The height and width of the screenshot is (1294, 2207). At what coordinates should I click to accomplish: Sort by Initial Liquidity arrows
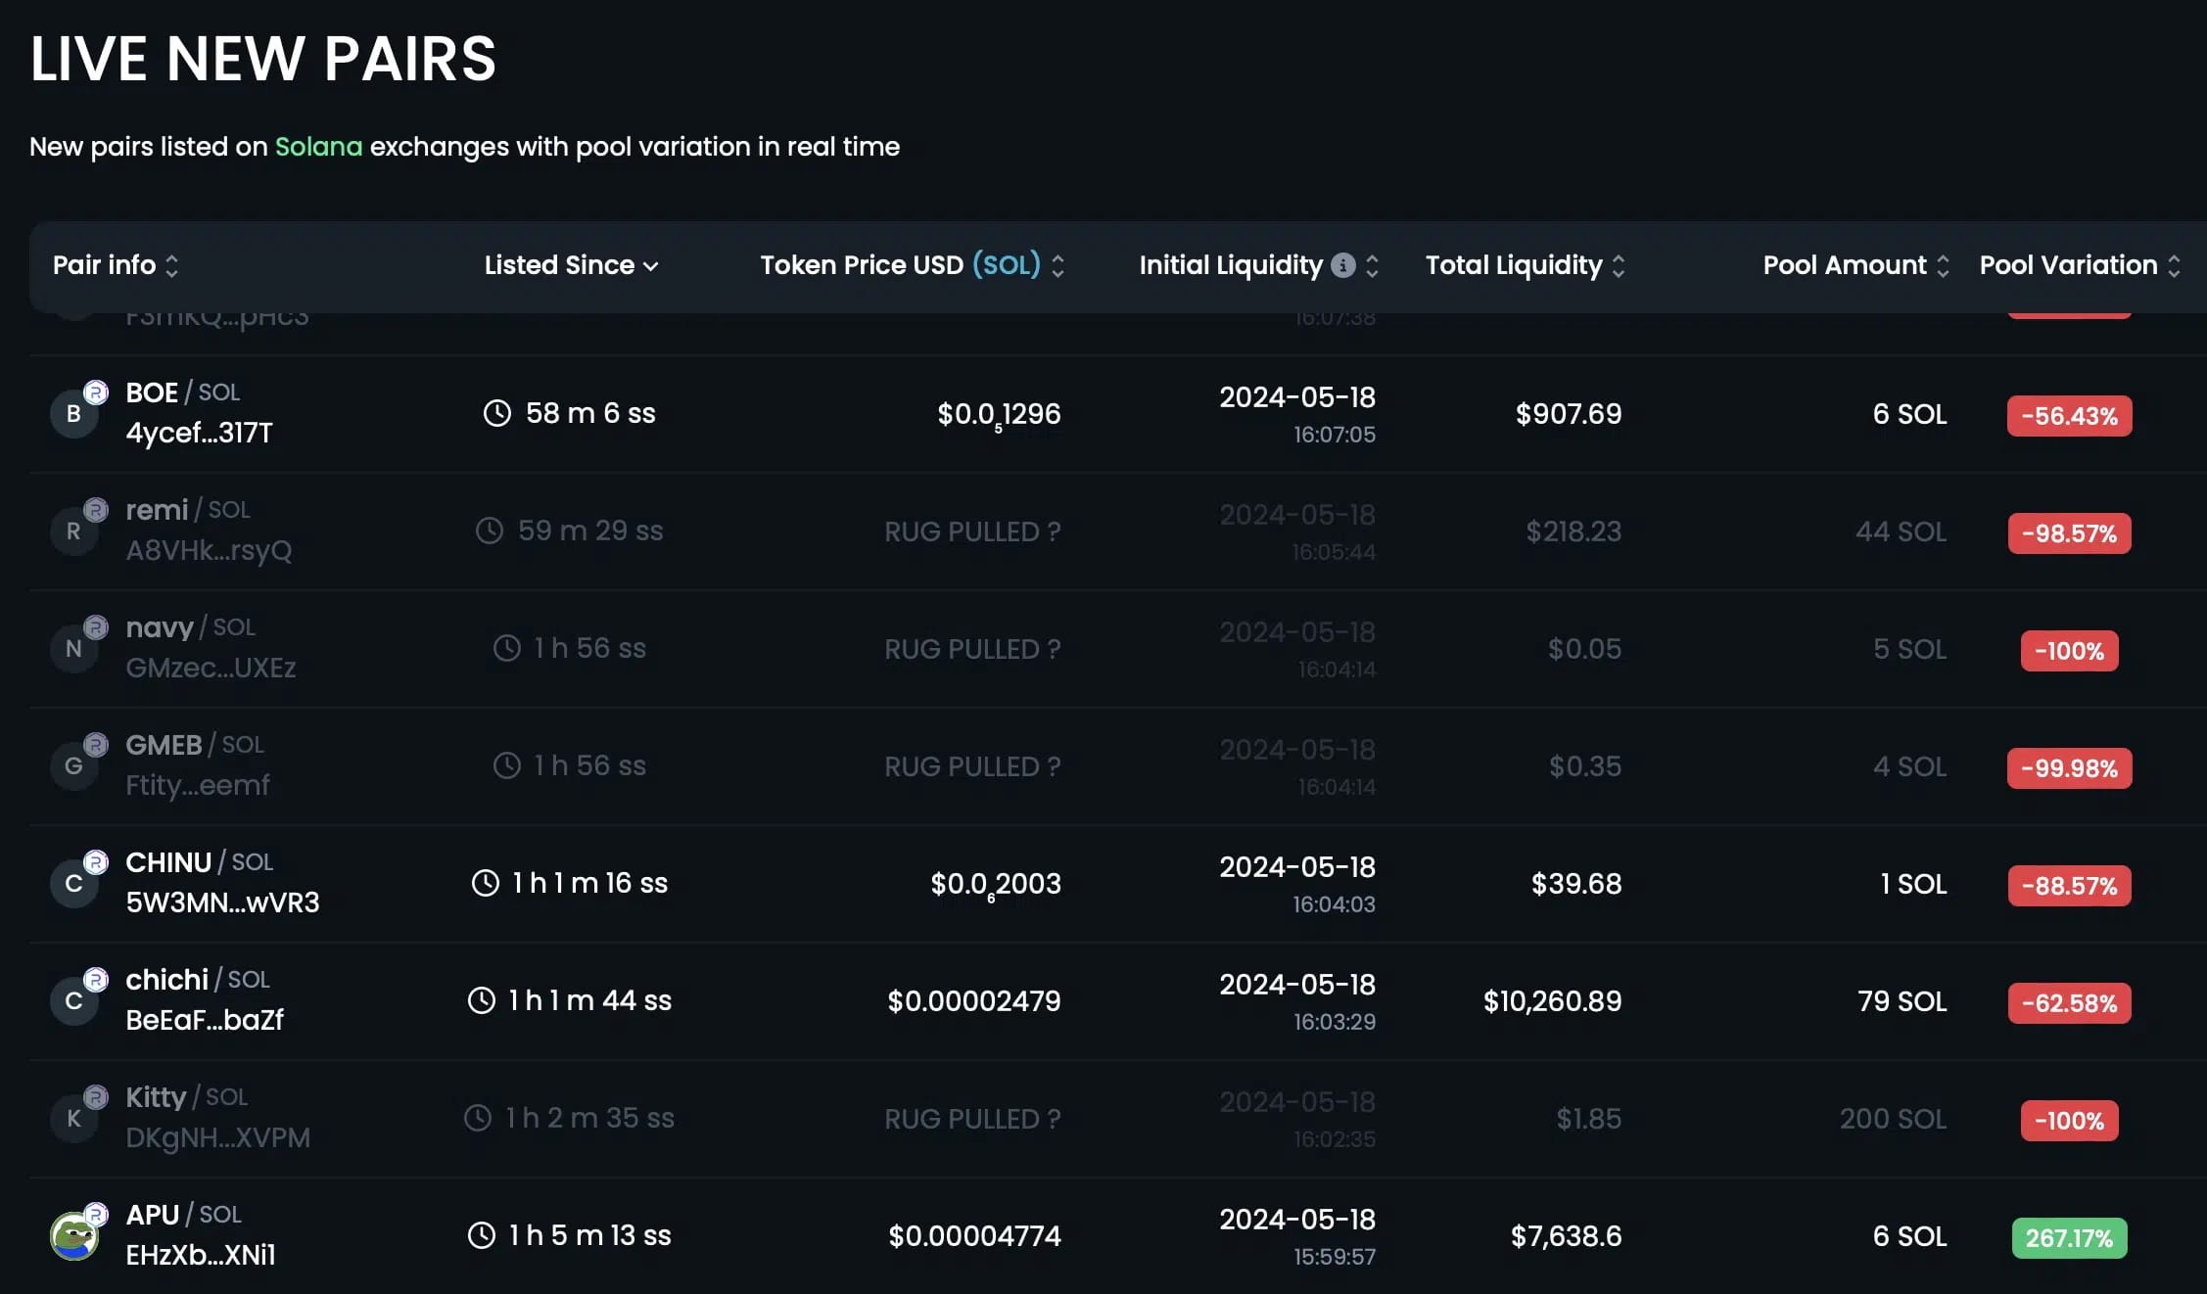[x=1372, y=266]
